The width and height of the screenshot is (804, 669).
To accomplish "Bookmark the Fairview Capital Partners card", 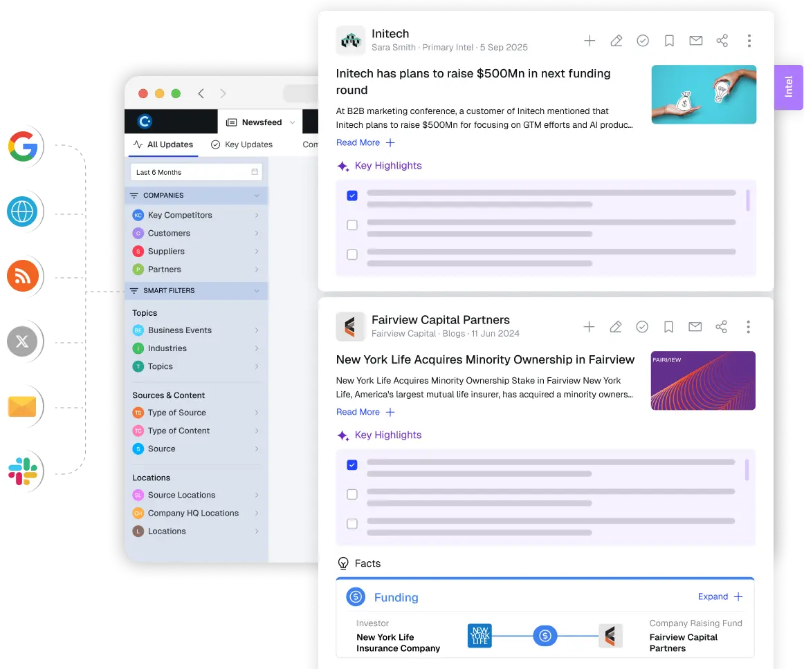I will (x=668, y=327).
